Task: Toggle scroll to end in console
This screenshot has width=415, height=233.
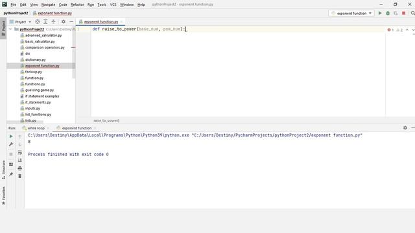Action: click(x=20, y=161)
